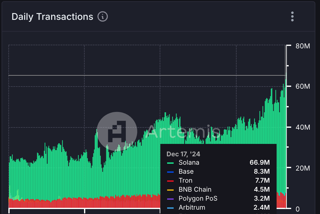Screen dimensions: 320x214
Task: Click the 20M y-axis label
Action: point(303,168)
